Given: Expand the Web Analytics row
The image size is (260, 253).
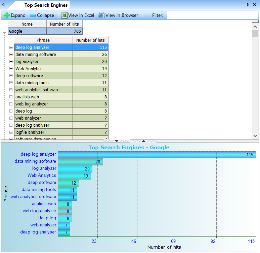Looking at the screenshot, I should pos(11,68).
